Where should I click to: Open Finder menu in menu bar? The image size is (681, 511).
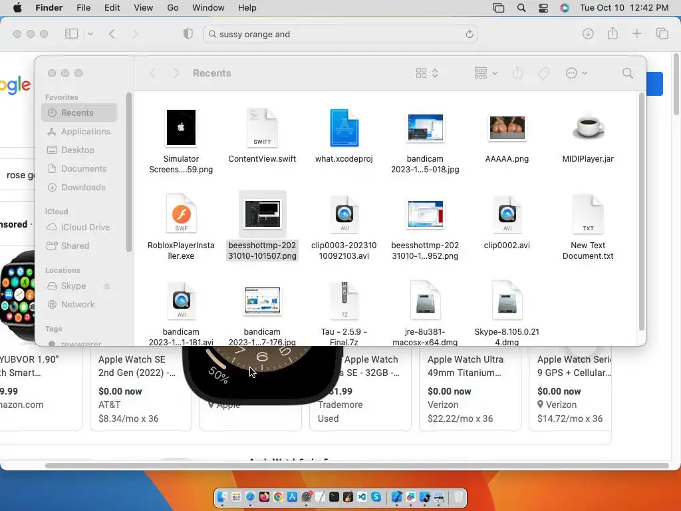point(49,8)
